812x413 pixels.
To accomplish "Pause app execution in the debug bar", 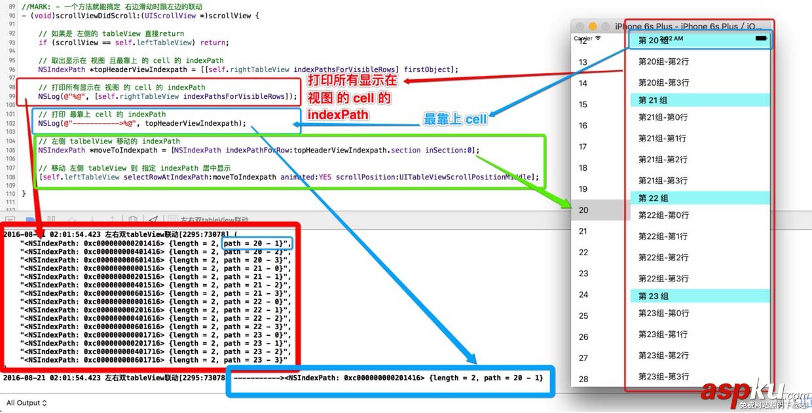I will click(50, 217).
